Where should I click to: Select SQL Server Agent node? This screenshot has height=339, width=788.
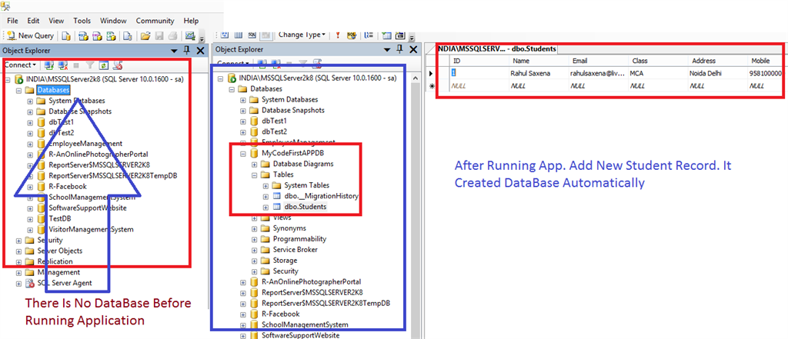[65, 283]
